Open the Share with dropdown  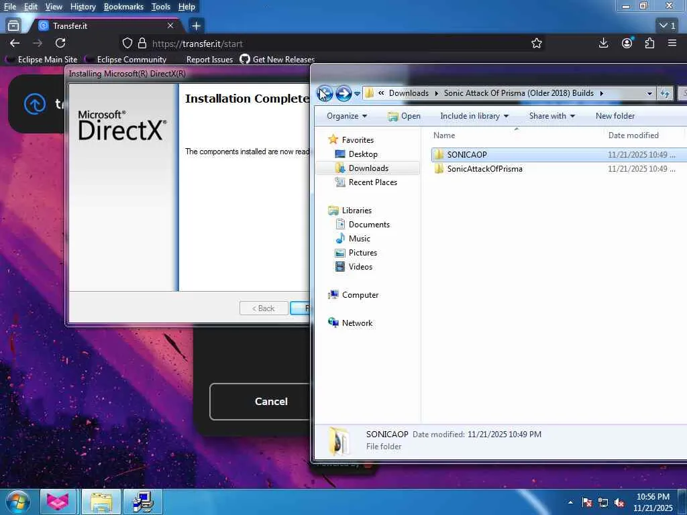(x=551, y=116)
